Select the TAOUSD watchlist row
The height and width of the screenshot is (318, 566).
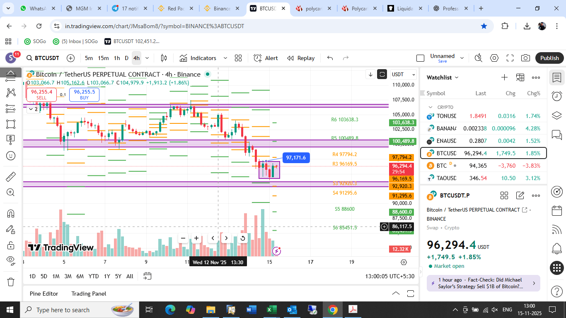[484, 178]
